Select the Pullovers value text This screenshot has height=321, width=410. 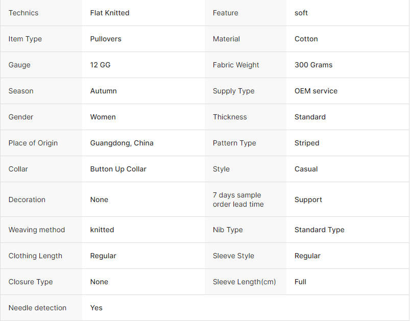point(106,39)
